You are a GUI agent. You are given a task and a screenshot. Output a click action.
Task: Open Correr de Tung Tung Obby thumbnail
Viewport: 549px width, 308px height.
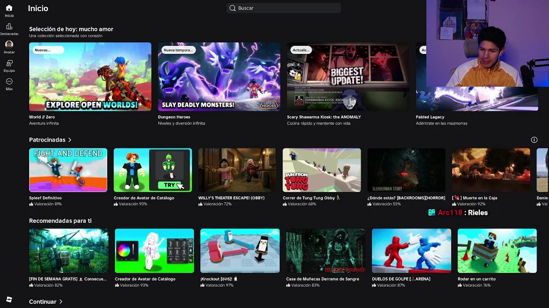322,170
